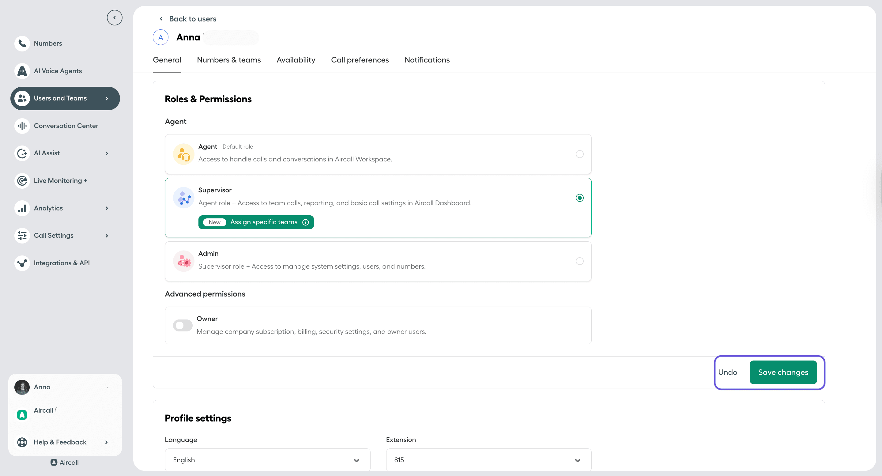The width and height of the screenshot is (882, 476).
Task: Expand the Analytics sidebar menu
Action: 48,208
